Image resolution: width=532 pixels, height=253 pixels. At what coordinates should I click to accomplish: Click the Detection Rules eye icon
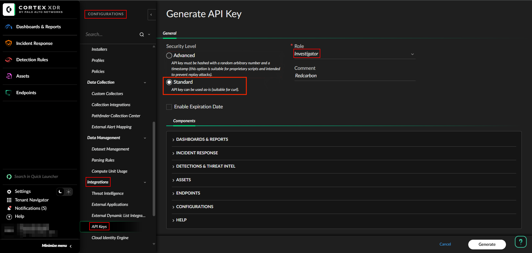tap(9, 60)
